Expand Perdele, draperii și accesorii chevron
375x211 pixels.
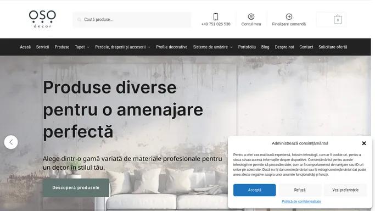pos(149,47)
